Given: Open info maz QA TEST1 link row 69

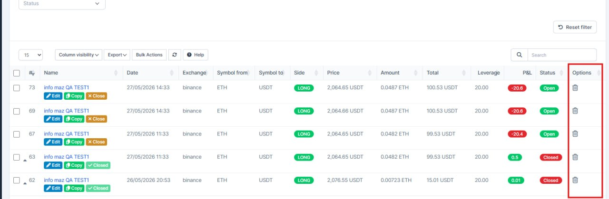Looking at the screenshot, I should click(x=67, y=111).
